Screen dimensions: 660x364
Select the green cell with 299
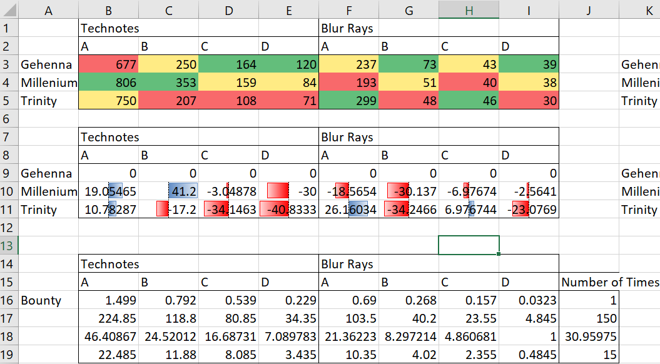(x=349, y=100)
